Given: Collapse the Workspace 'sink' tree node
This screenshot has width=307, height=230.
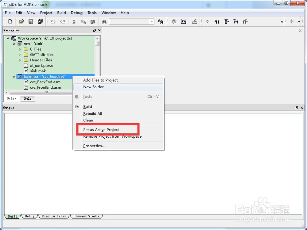Looking at the screenshot, I should 8,38.
